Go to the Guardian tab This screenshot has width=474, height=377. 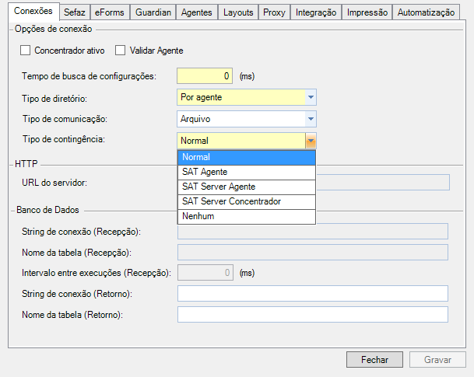click(x=152, y=12)
